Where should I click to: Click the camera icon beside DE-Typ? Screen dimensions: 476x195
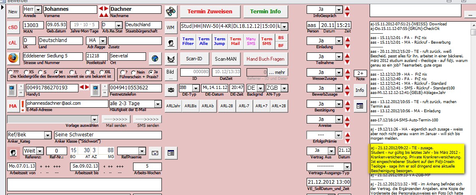[170, 89]
